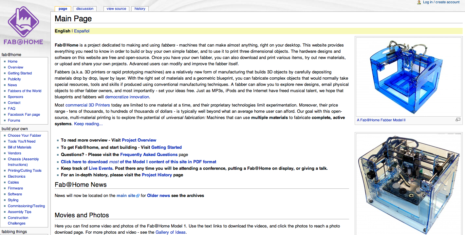Viewport: 465px width, 235px height.
Task: Open the Firmware sidebar link
Action: click(x=15, y=188)
